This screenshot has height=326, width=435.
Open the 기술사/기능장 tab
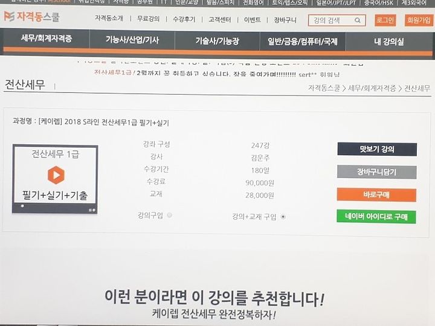(x=217, y=41)
